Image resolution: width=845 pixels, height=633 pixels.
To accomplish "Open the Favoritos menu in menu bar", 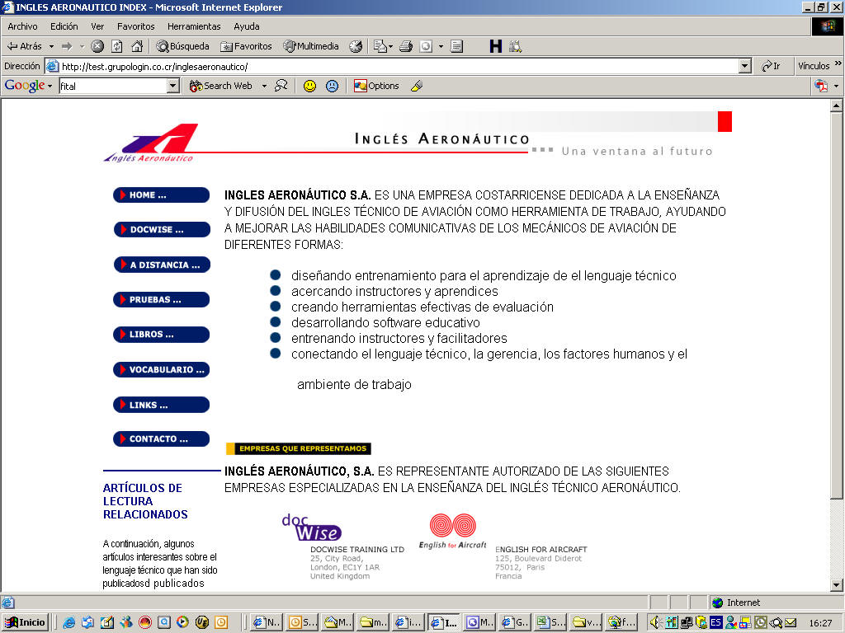I will click(136, 26).
